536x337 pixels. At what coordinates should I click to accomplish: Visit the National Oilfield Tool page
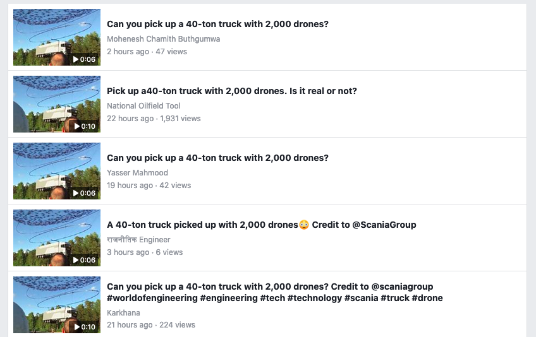143,106
